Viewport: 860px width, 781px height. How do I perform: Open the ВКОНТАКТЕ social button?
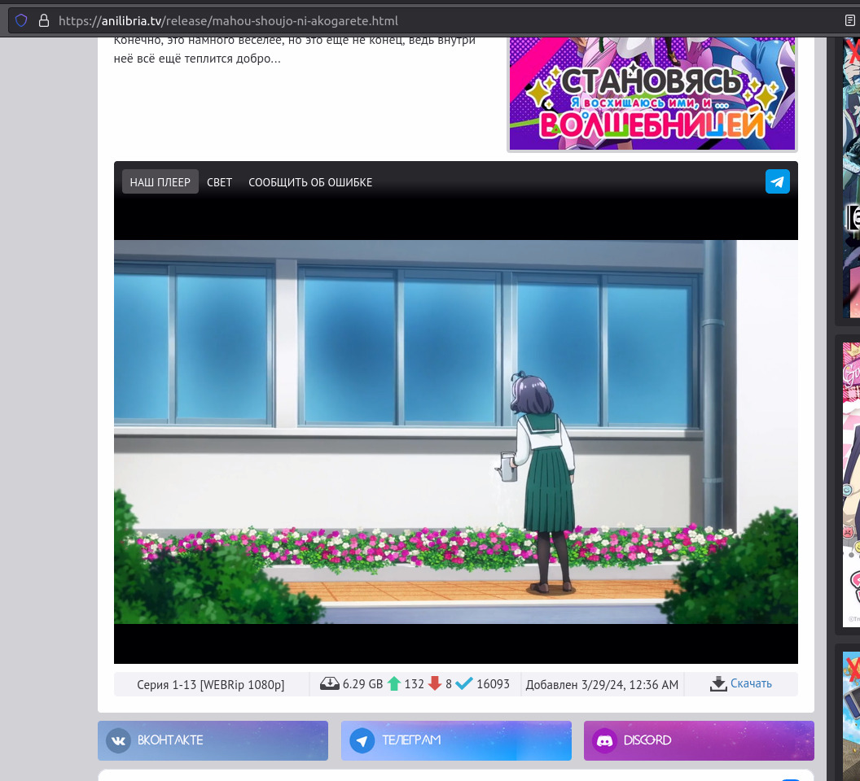[213, 740]
